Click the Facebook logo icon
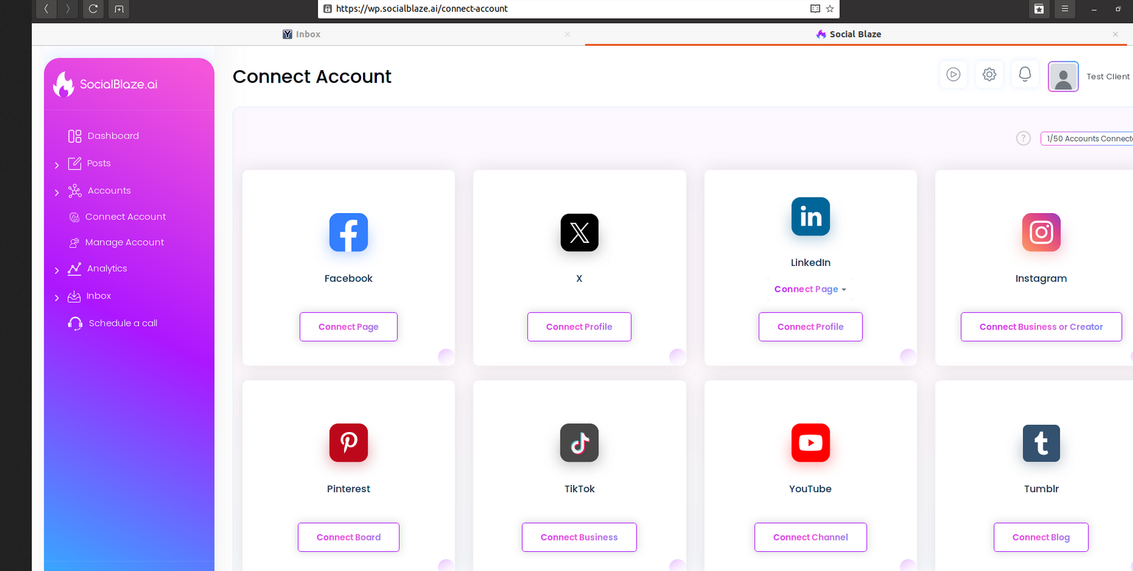Image resolution: width=1133 pixels, height=571 pixels. (x=349, y=232)
